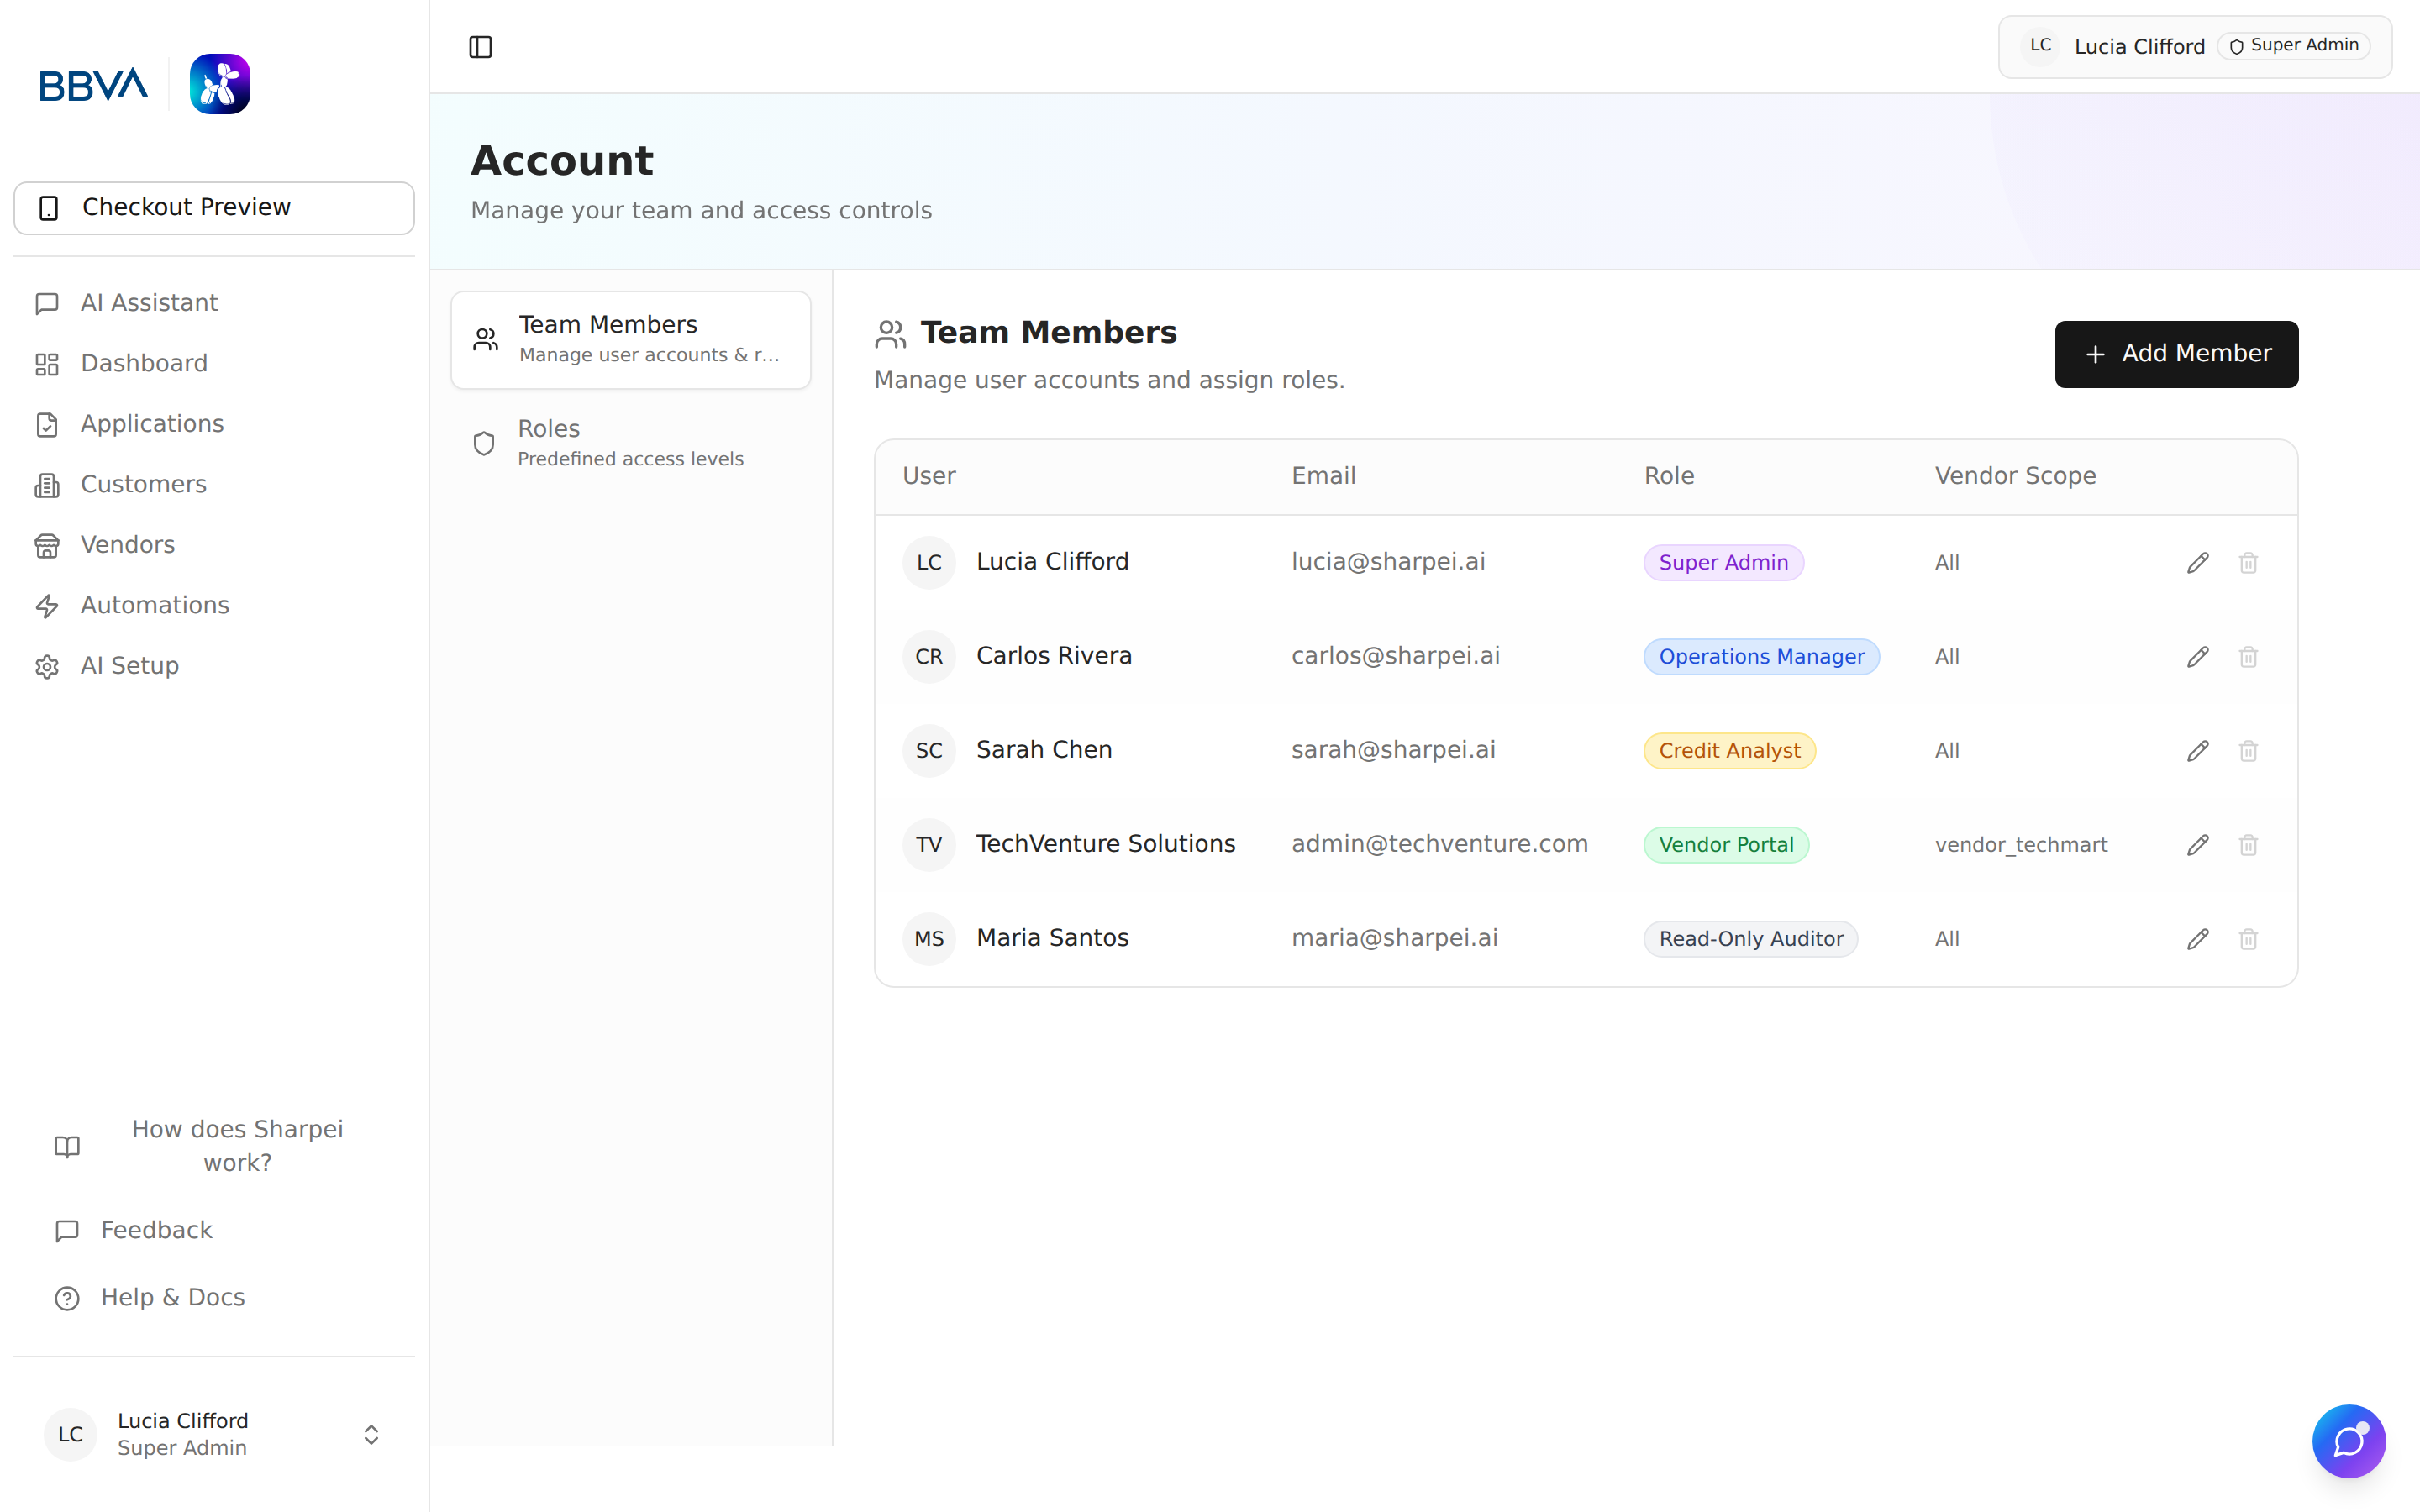This screenshot has height=1512, width=2420.
Task: Open Checkout Preview
Action: pos(213,208)
